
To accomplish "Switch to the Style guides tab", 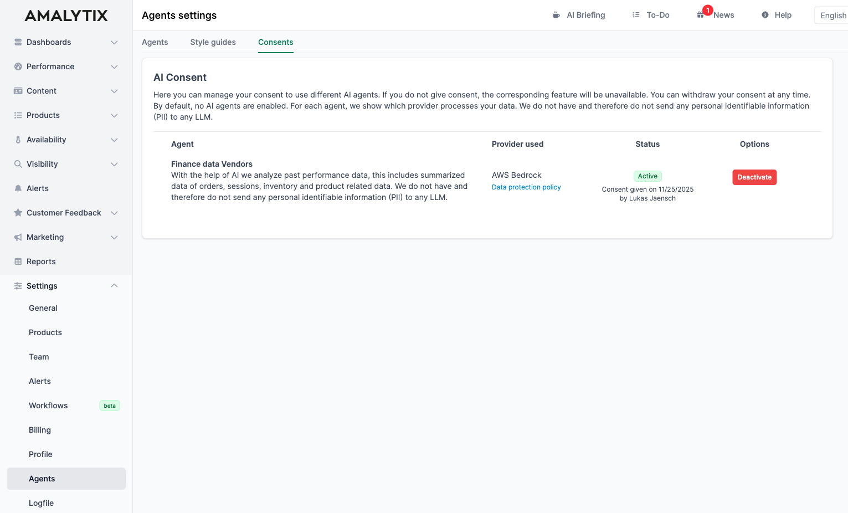I will [213, 42].
